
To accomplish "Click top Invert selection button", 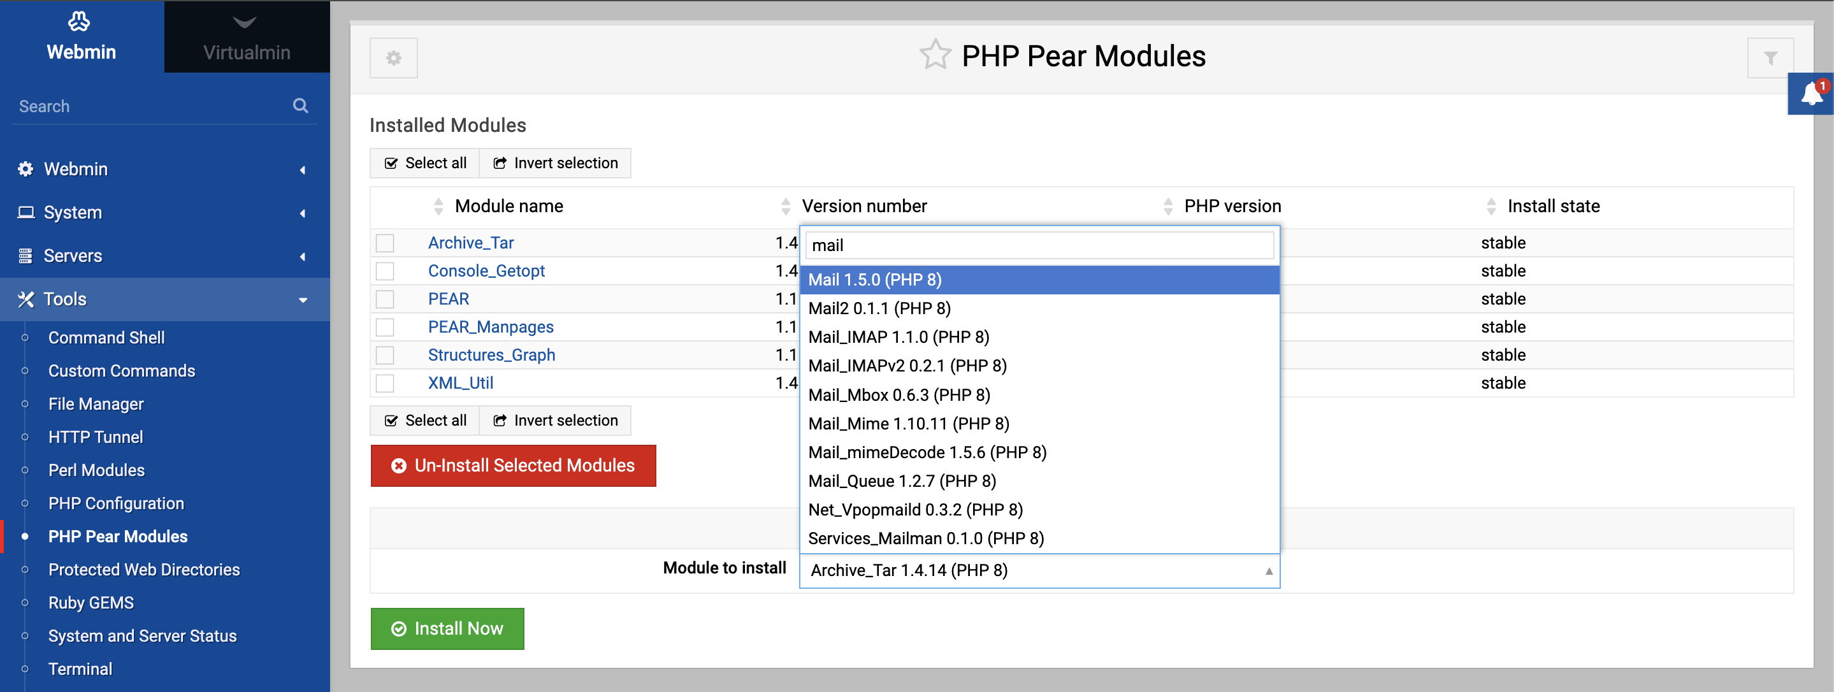I will [x=555, y=163].
